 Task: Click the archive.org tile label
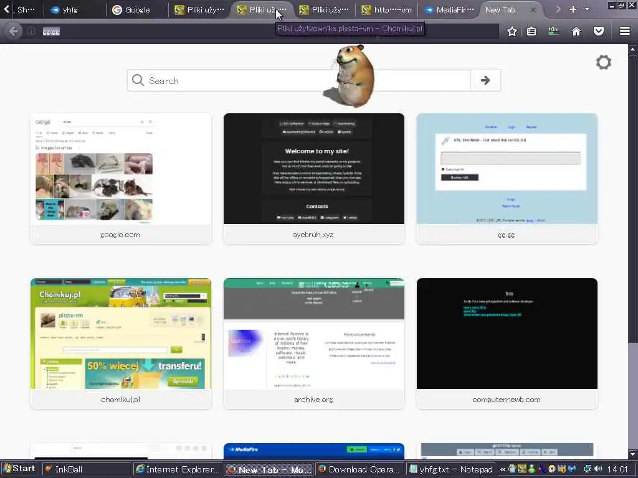313,400
